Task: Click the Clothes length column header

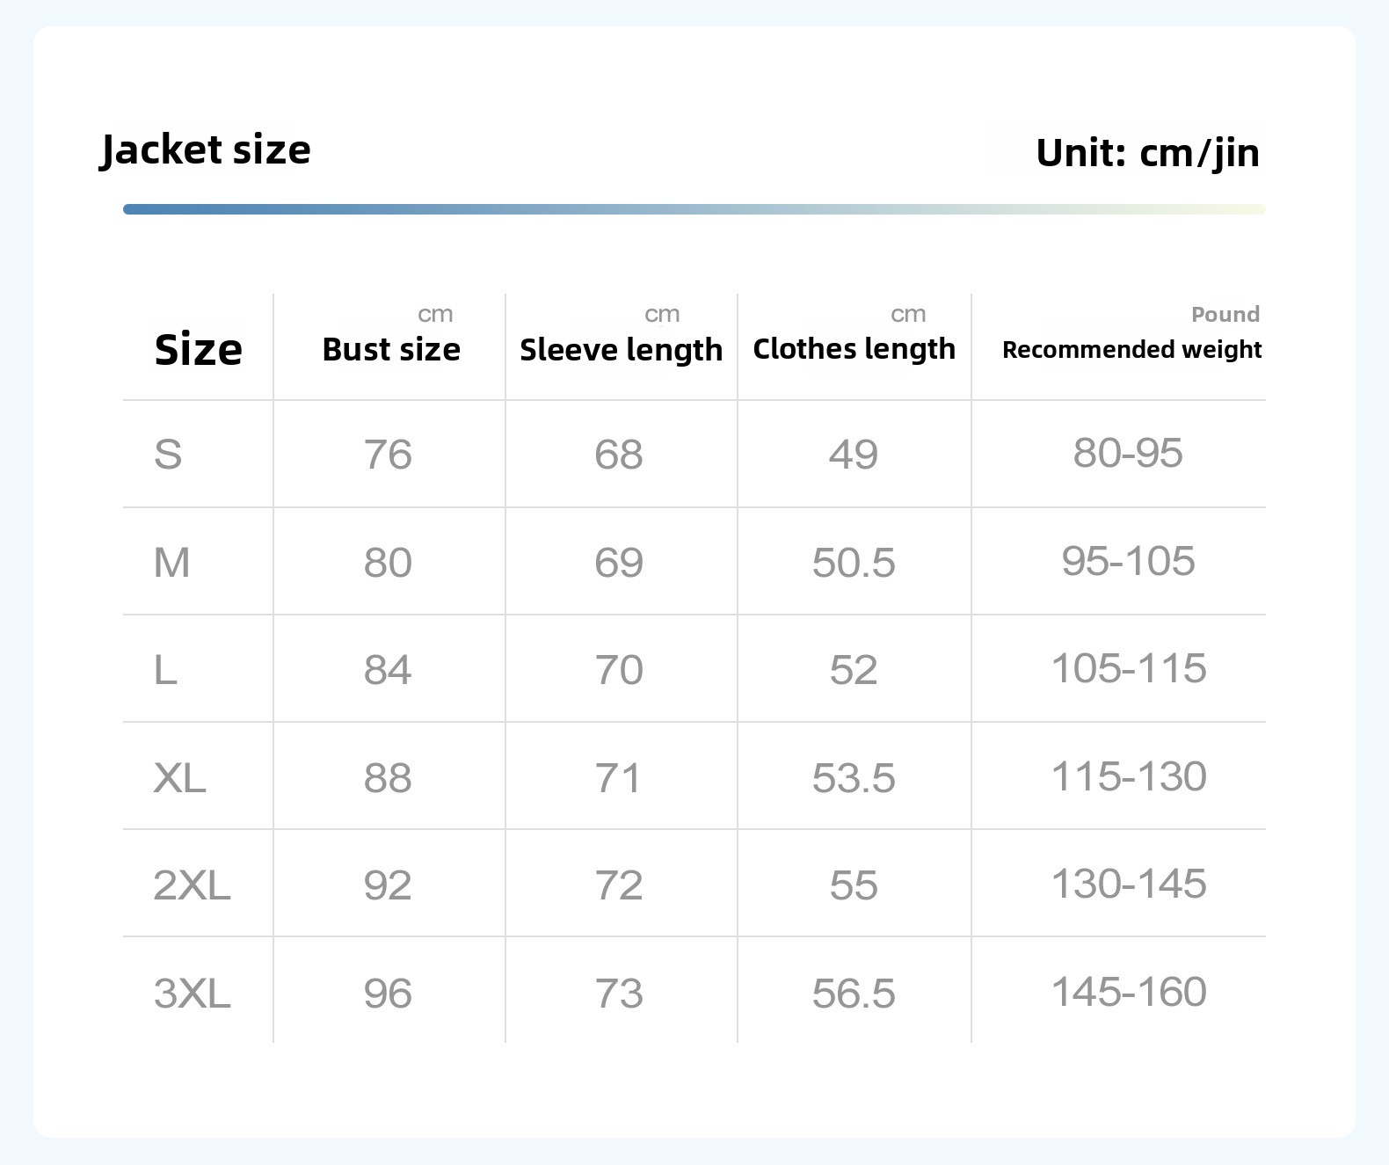Action: tap(854, 348)
